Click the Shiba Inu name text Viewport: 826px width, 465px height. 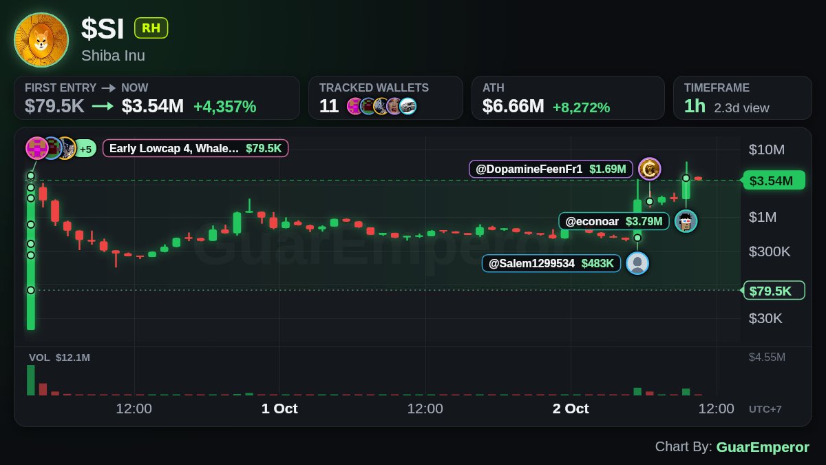pos(113,55)
